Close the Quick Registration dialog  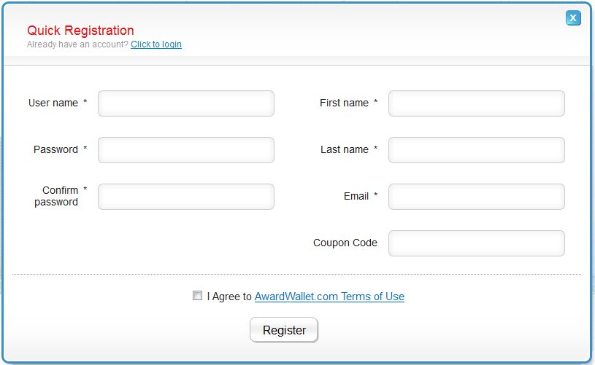pyautogui.click(x=573, y=17)
